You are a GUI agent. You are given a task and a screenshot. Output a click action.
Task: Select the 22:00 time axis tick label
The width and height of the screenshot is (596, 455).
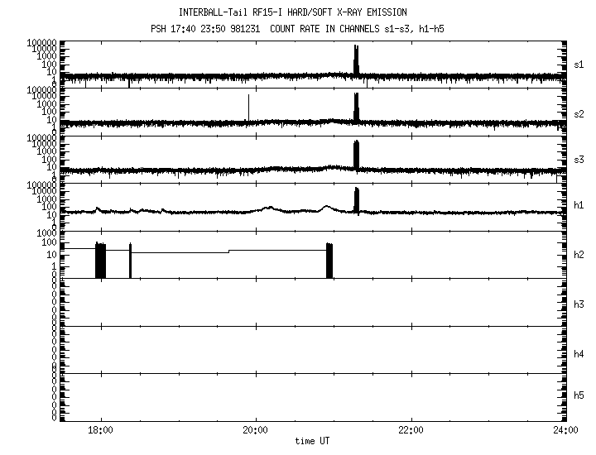[411, 430]
